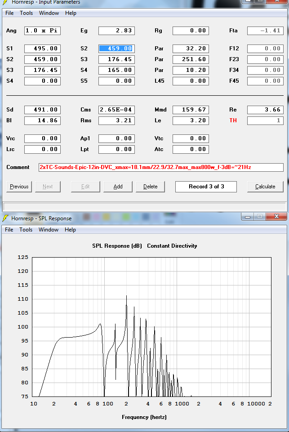Select the S5 input field
This screenshot has height=432, width=289.
[x=116, y=81]
